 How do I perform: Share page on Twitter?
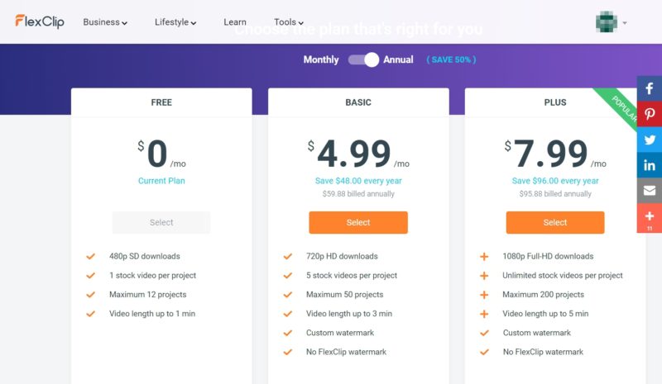tap(650, 140)
